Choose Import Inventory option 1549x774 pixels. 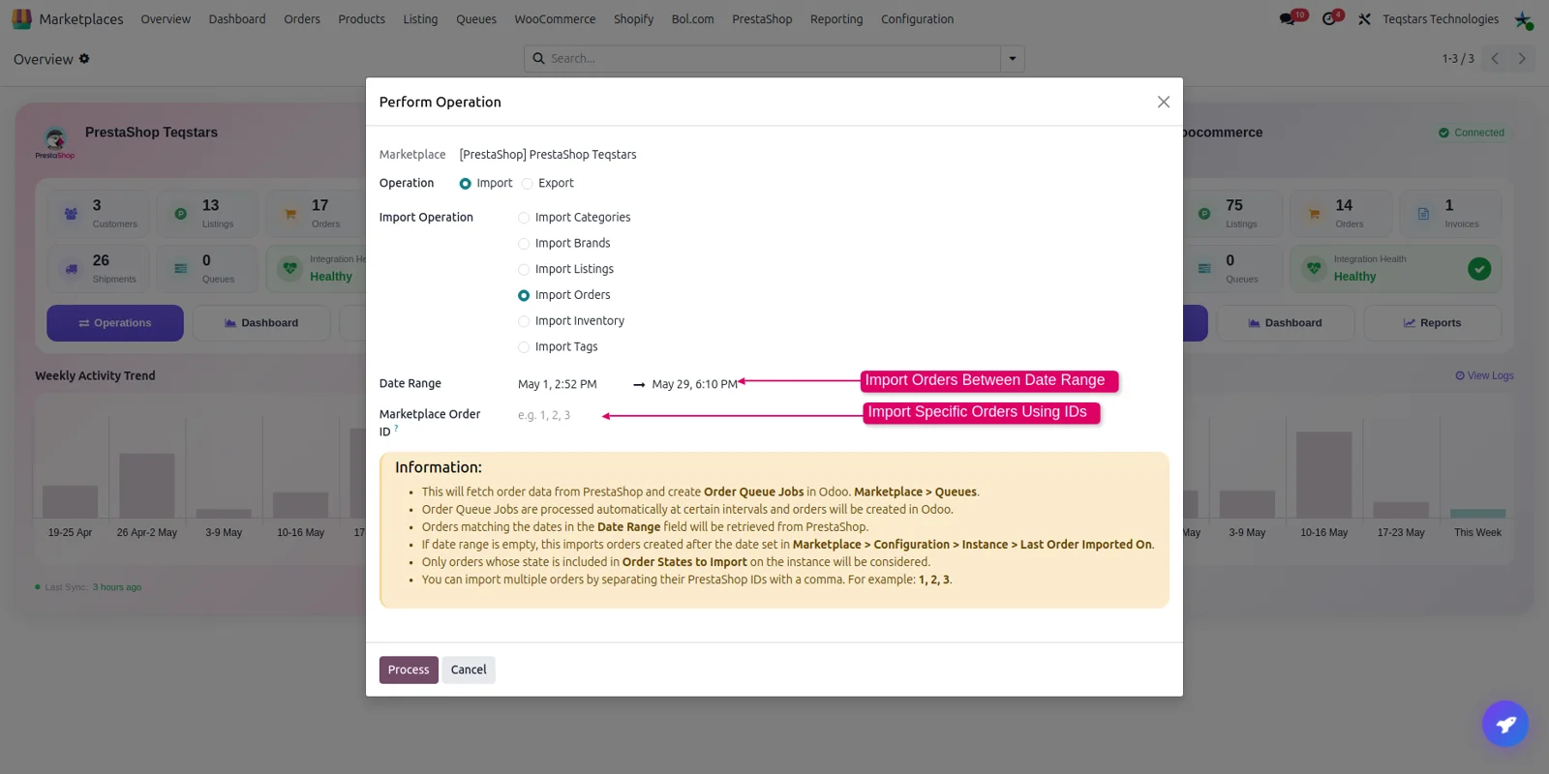tap(524, 321)
